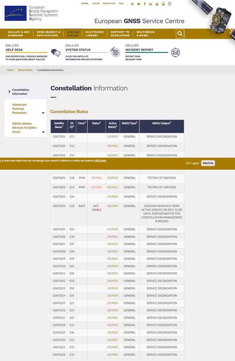
Task: Click the Satellite Name column header
Action: [x=59, y=126]
